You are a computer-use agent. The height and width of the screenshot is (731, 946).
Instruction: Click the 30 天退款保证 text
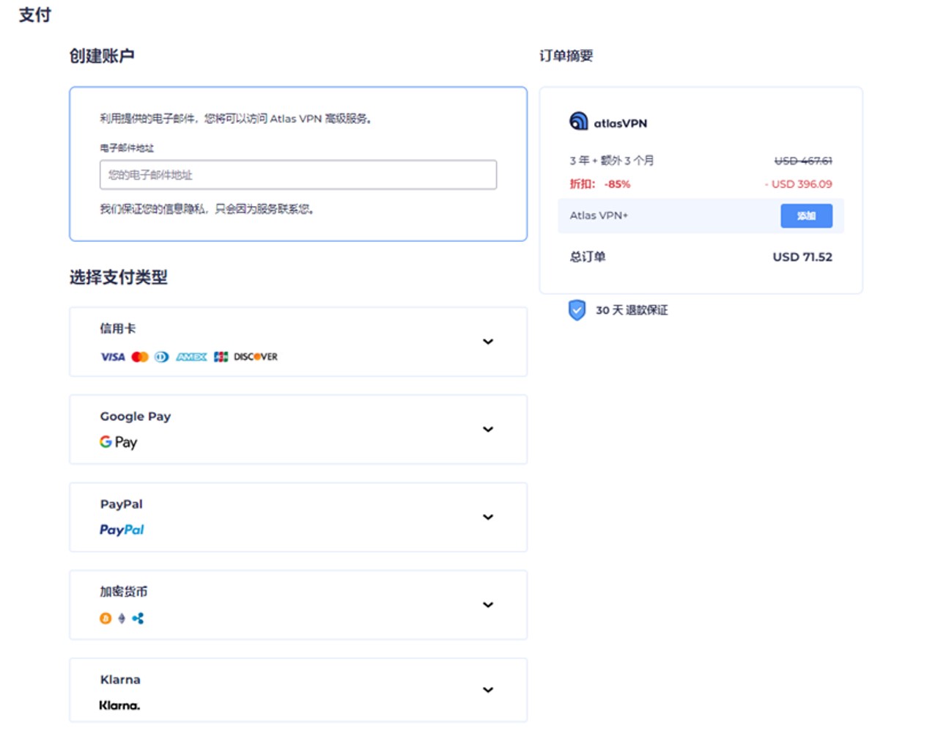tap(632, 310)
